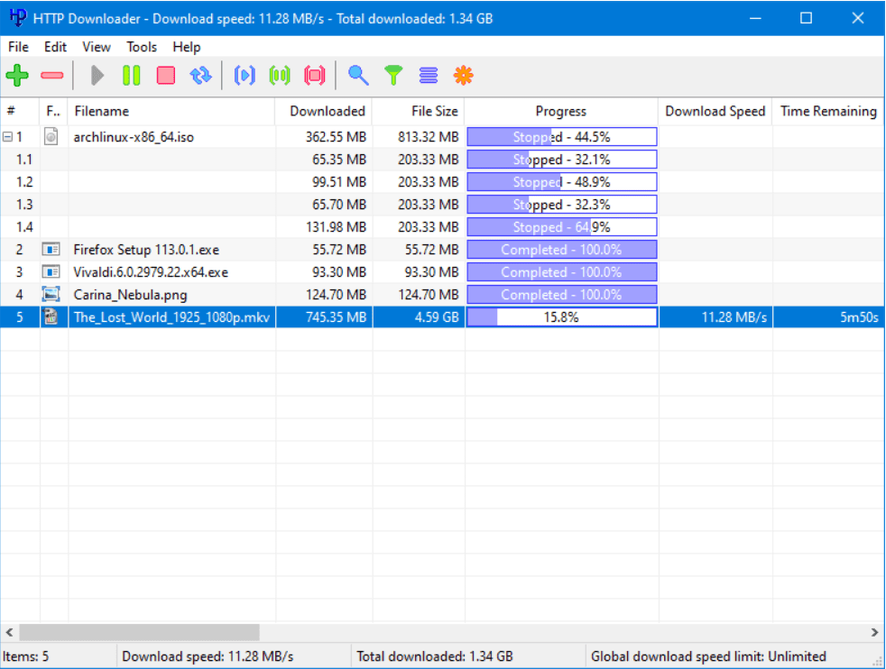Viewport: 886px width, 669px height.
Task: Sort by the Filename column header
Action: (171, 111)
